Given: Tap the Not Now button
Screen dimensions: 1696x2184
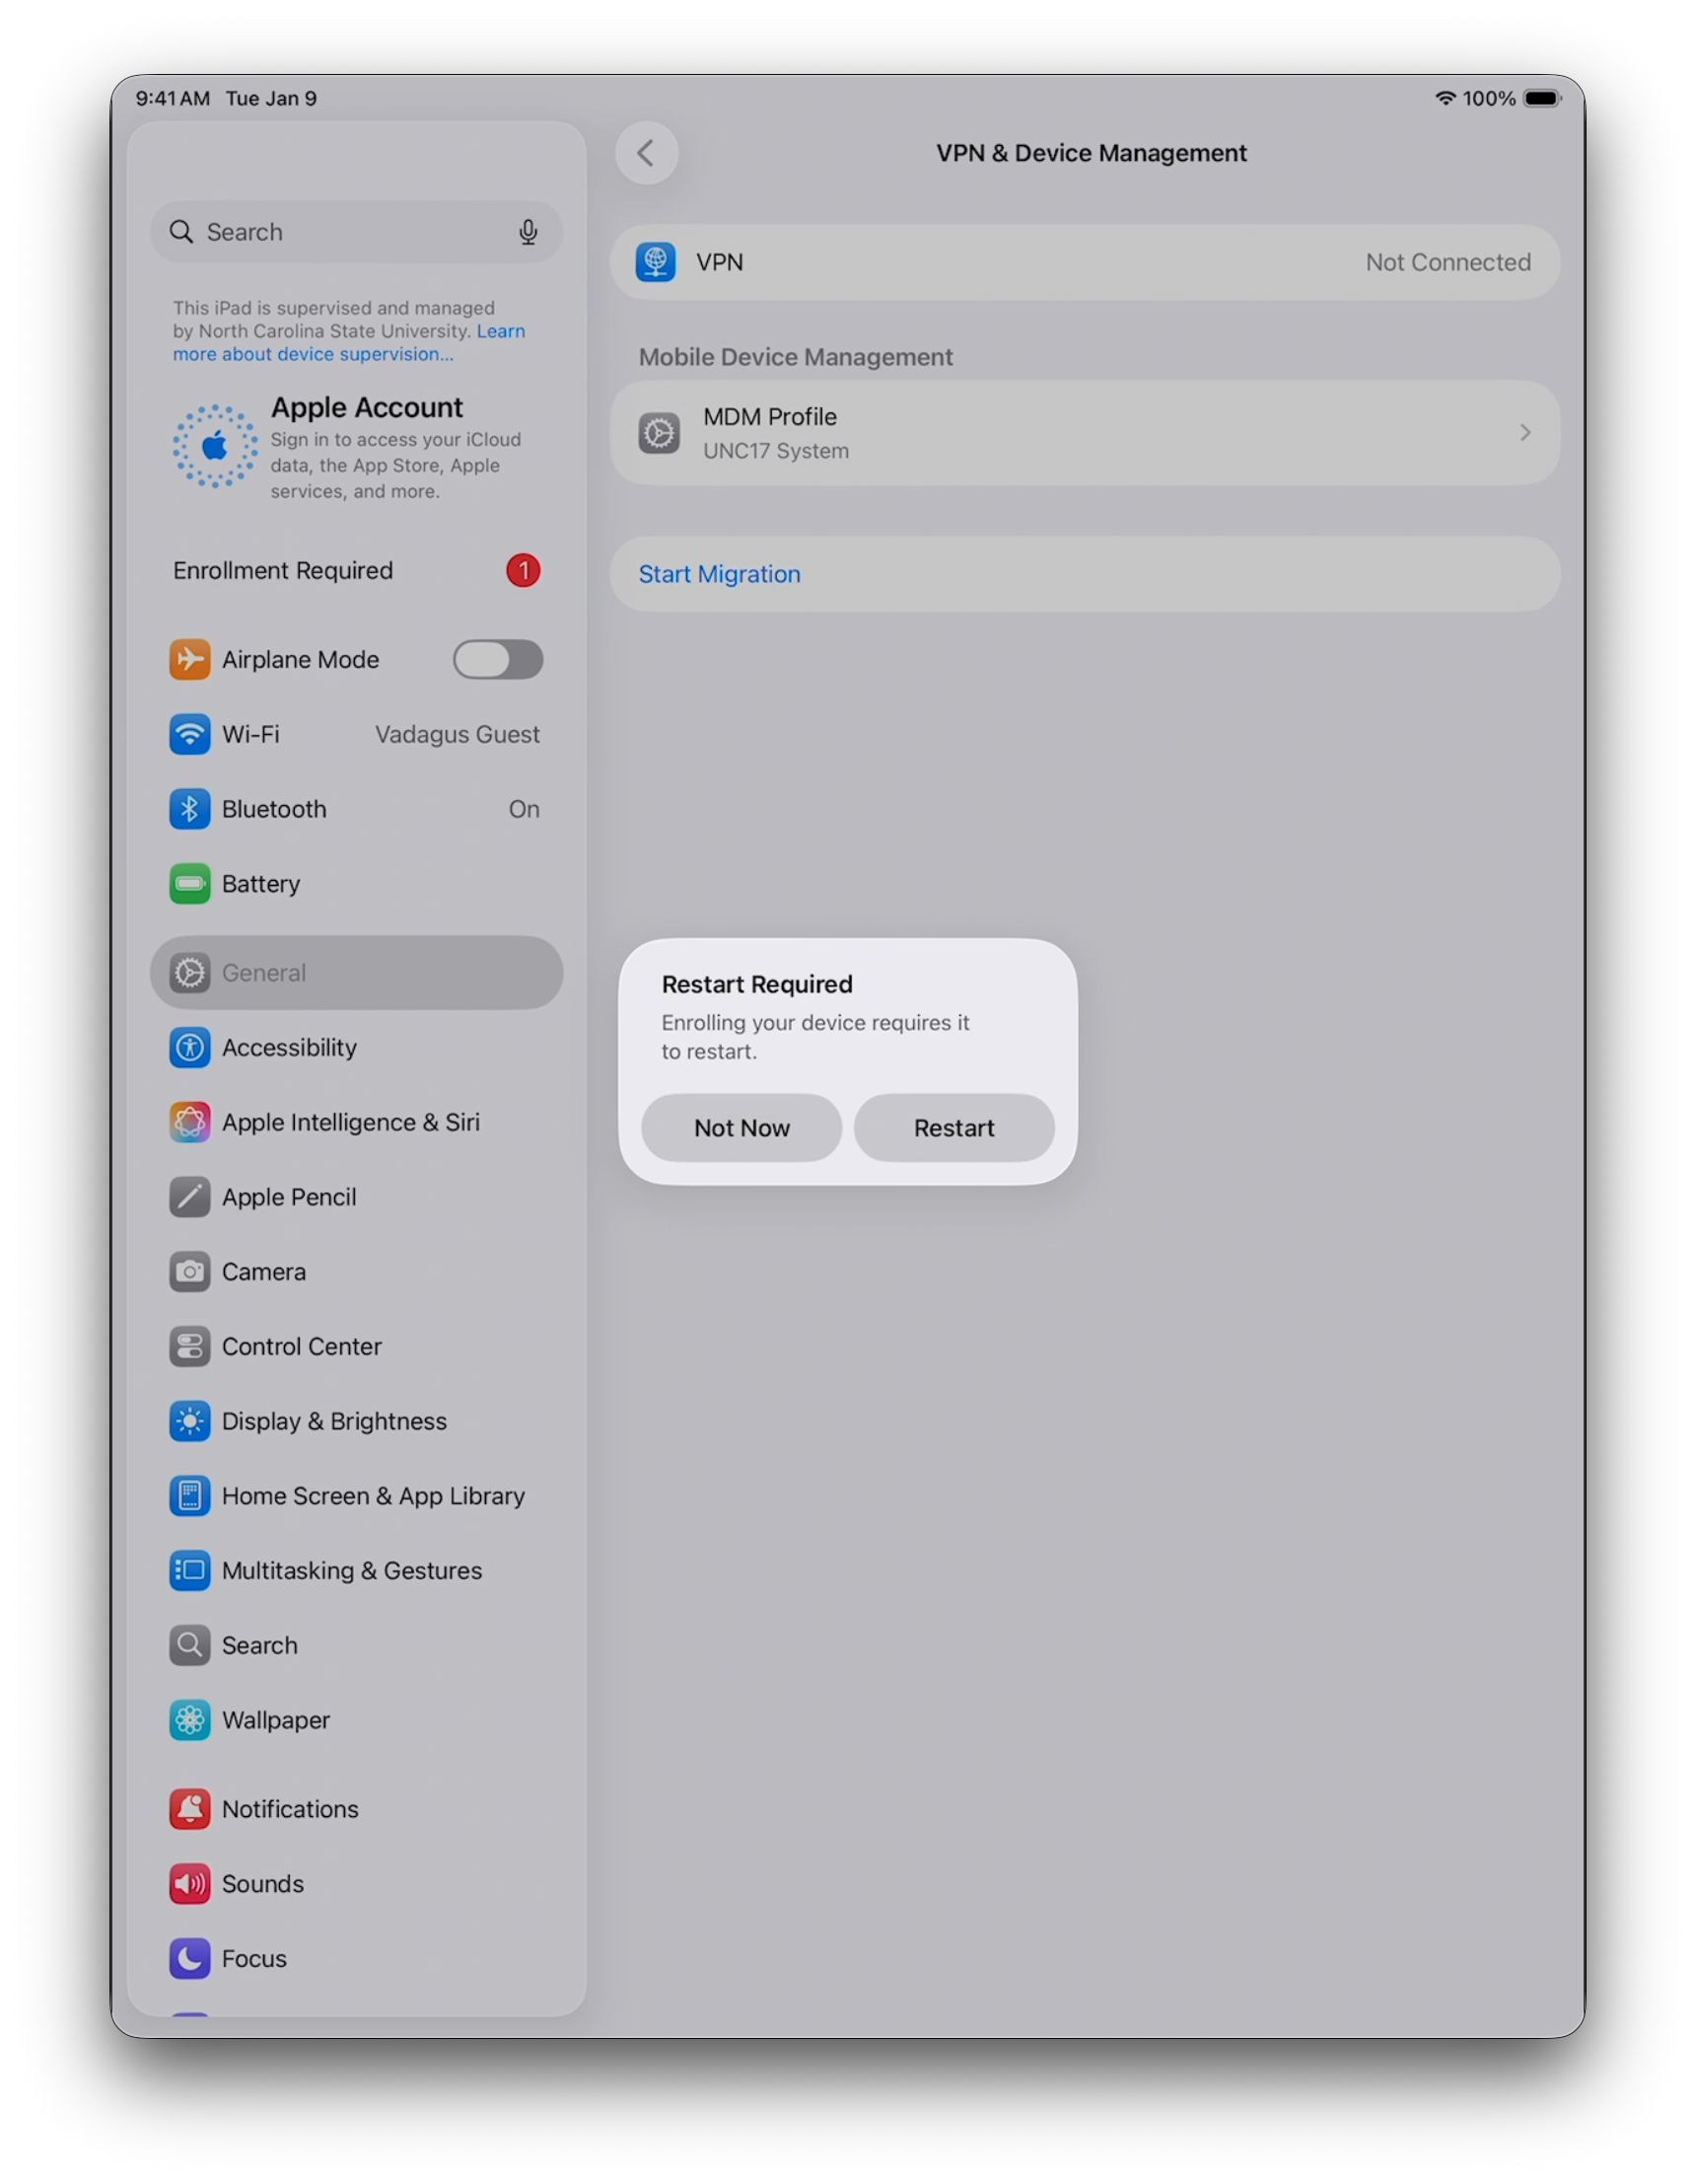Looking at the screenshot, I should point(742,1129).
